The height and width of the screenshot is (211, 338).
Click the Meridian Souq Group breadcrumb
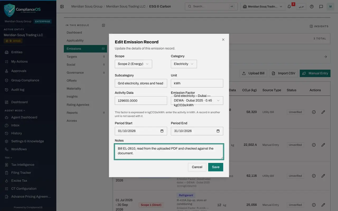tap(87, 6)
